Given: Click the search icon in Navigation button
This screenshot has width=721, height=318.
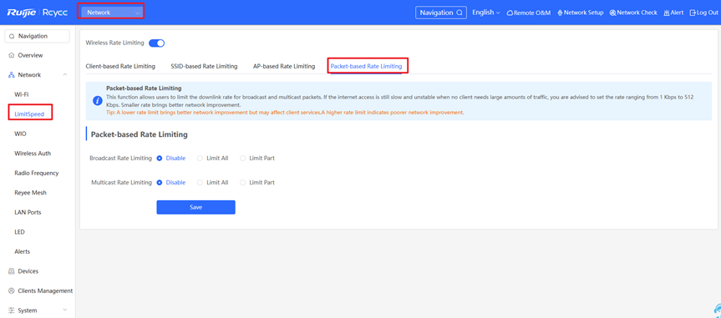Looking at the screenshot, I should (460, 13).
